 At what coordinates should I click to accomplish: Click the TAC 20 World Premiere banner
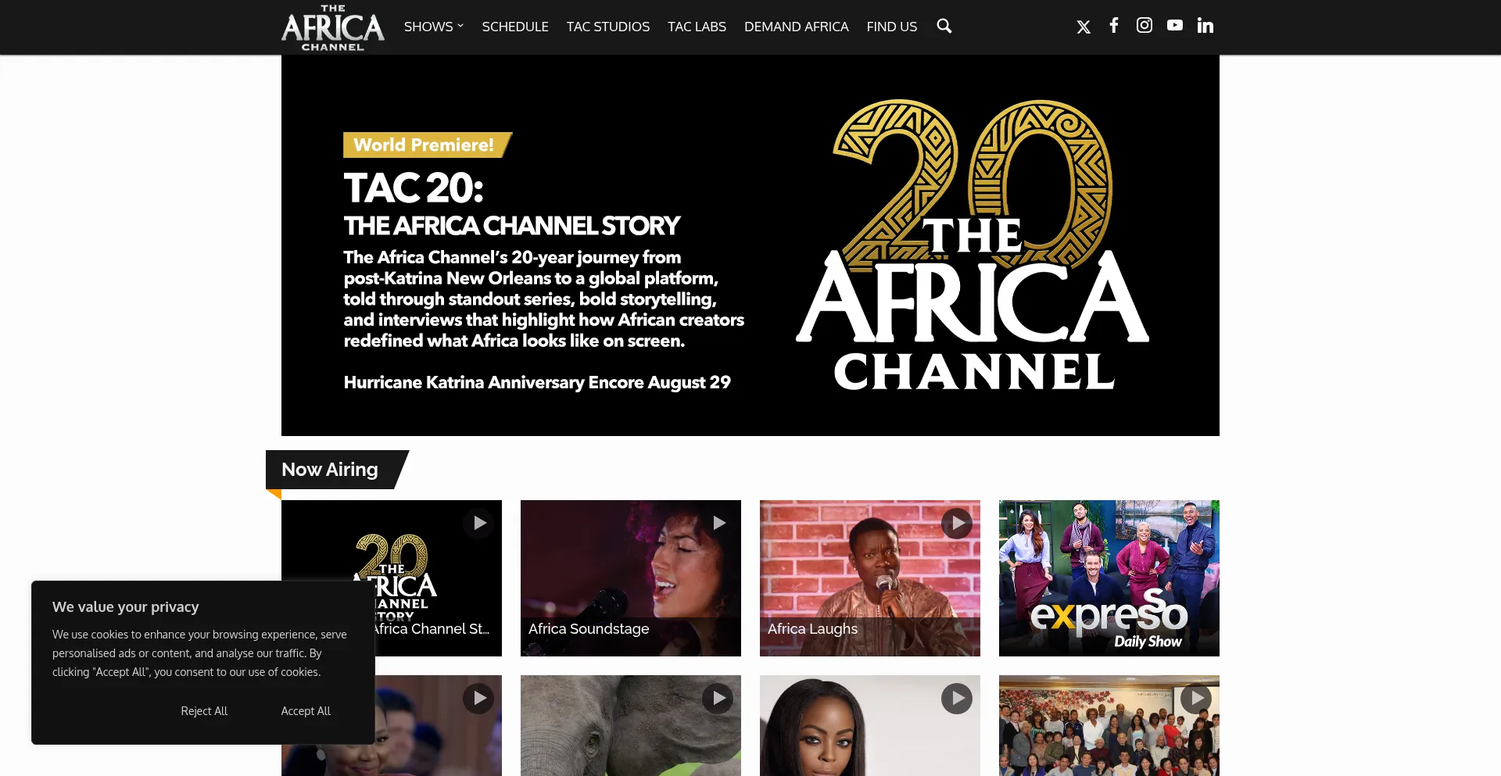click(x=750, y=245)
